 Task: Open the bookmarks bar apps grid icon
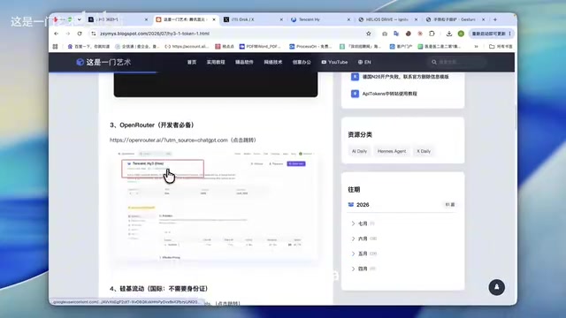55,47
